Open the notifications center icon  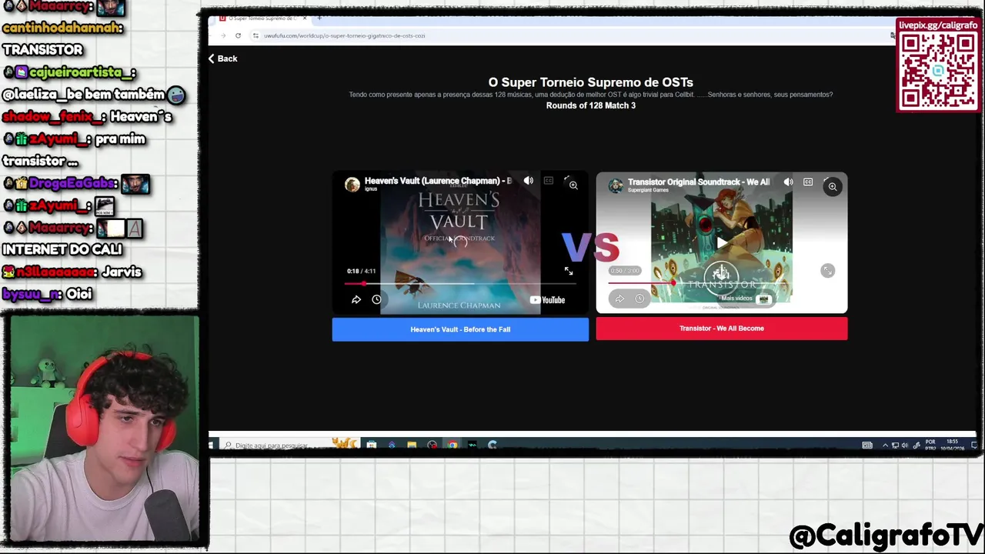click(973, 446)
